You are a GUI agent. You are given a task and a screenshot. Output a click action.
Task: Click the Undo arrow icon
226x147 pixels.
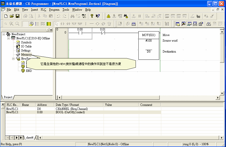58,16
